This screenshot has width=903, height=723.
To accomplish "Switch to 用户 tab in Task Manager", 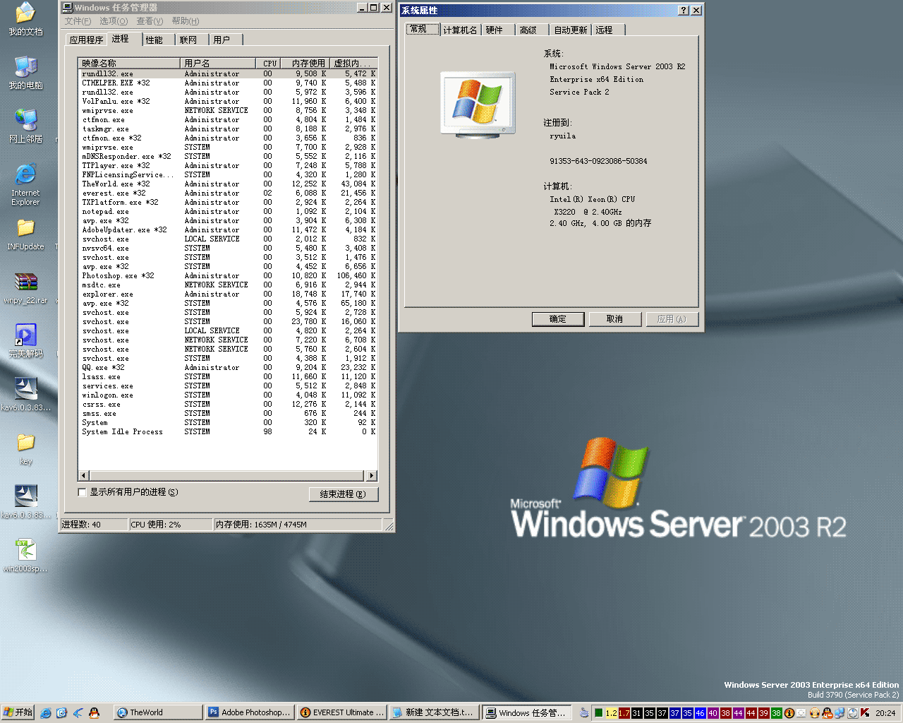I will [x=222, y=40].
